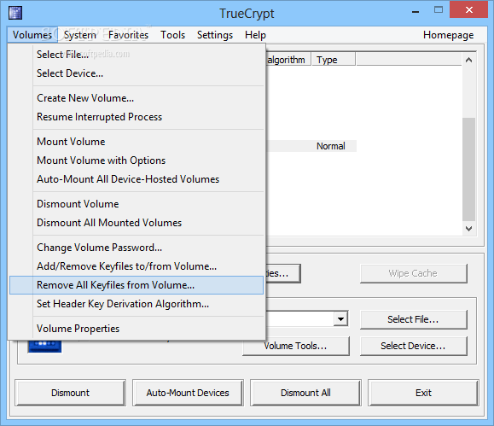494x426 pixels.
Task: Open the Help menu
Action: click(x=255, y=35)
